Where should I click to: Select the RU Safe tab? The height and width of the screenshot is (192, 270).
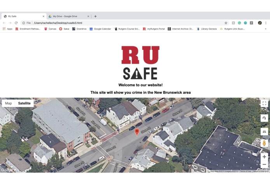(24, 16)
